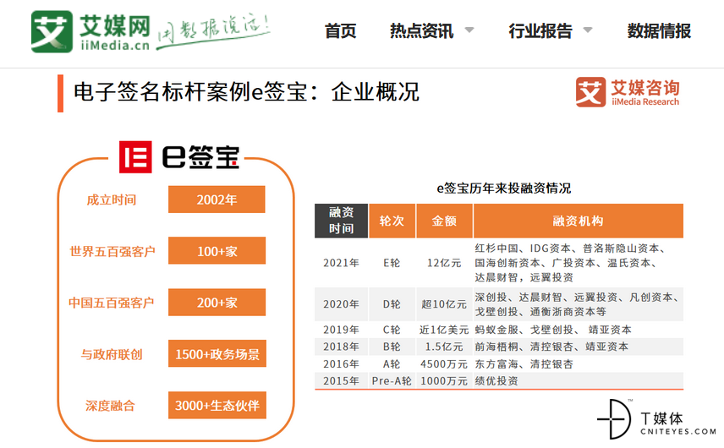The width and height of the screenshot is (724, 448).
Task: Click the 100+家 orange box
Action: 217,250
